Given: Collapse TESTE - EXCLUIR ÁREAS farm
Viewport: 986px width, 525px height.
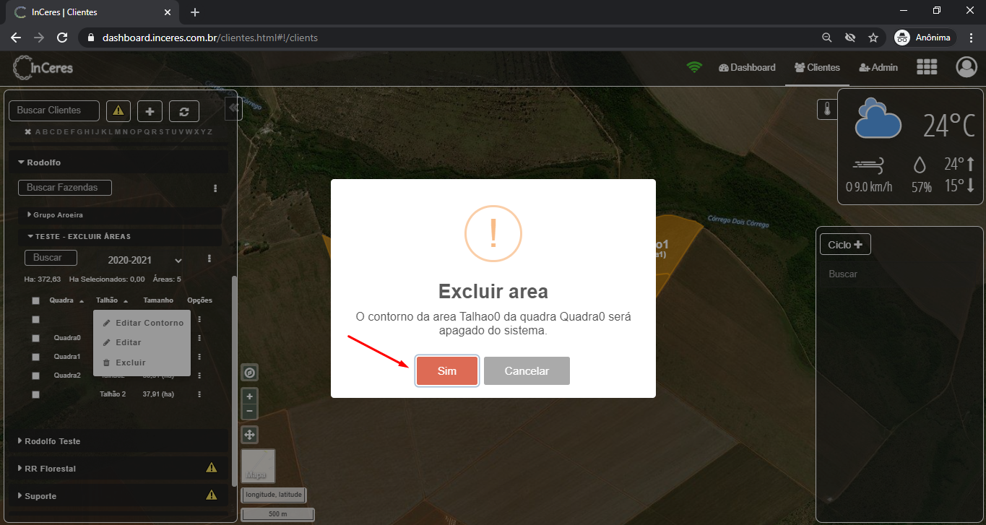Looking at the screenshot, I should (120, 237).
